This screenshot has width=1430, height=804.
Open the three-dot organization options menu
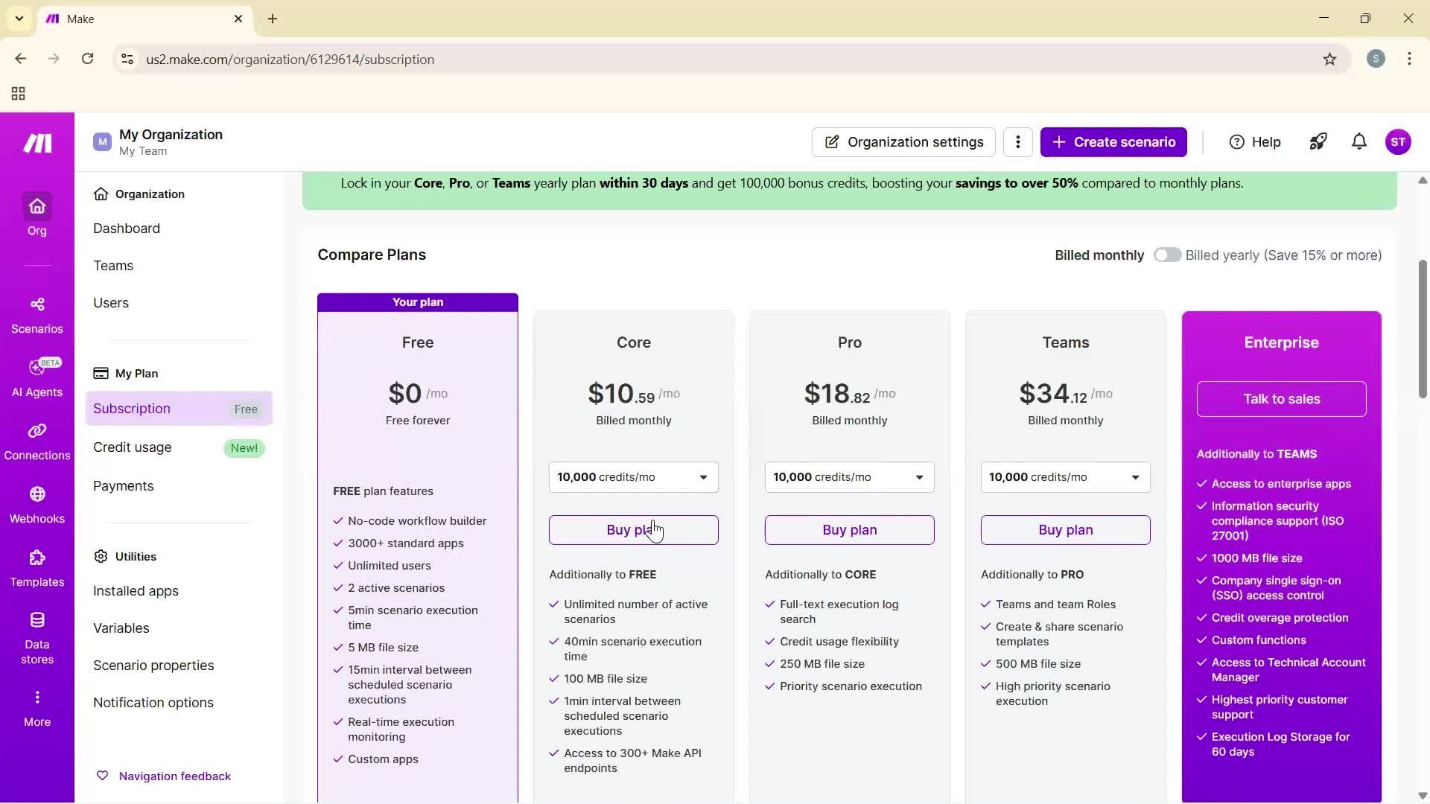[x=1017, y=142]
